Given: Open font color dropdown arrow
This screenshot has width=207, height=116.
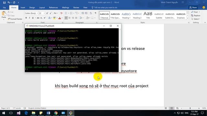Looking at the screenshot, I should pos(62,18).
